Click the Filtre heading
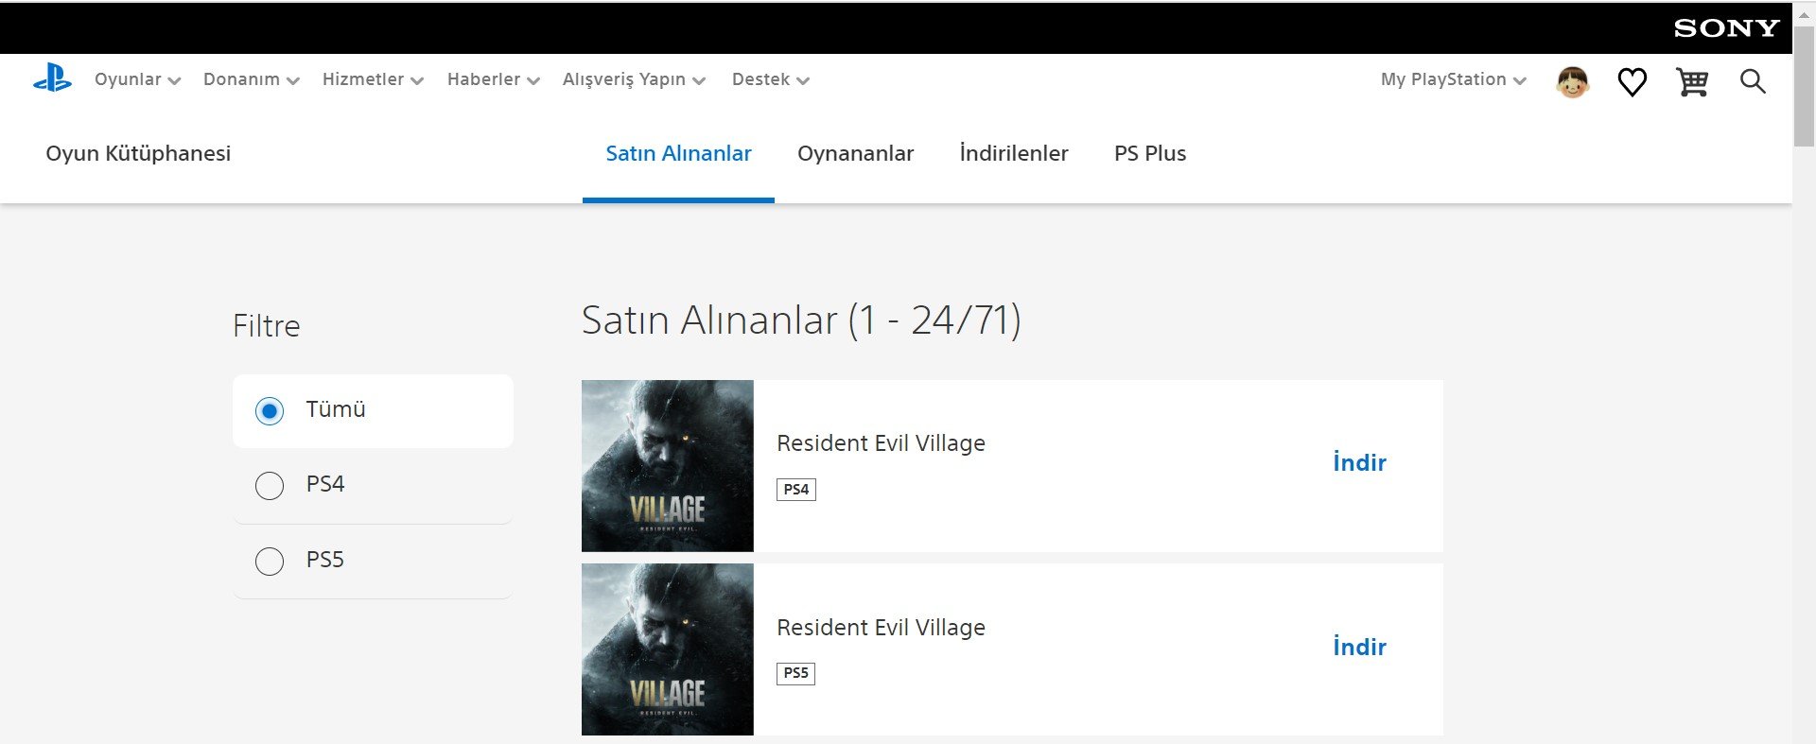 (x=267, y=326)
